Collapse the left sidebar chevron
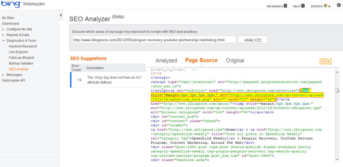The width and height of the screenshot is (343, 167). [61, 15]
